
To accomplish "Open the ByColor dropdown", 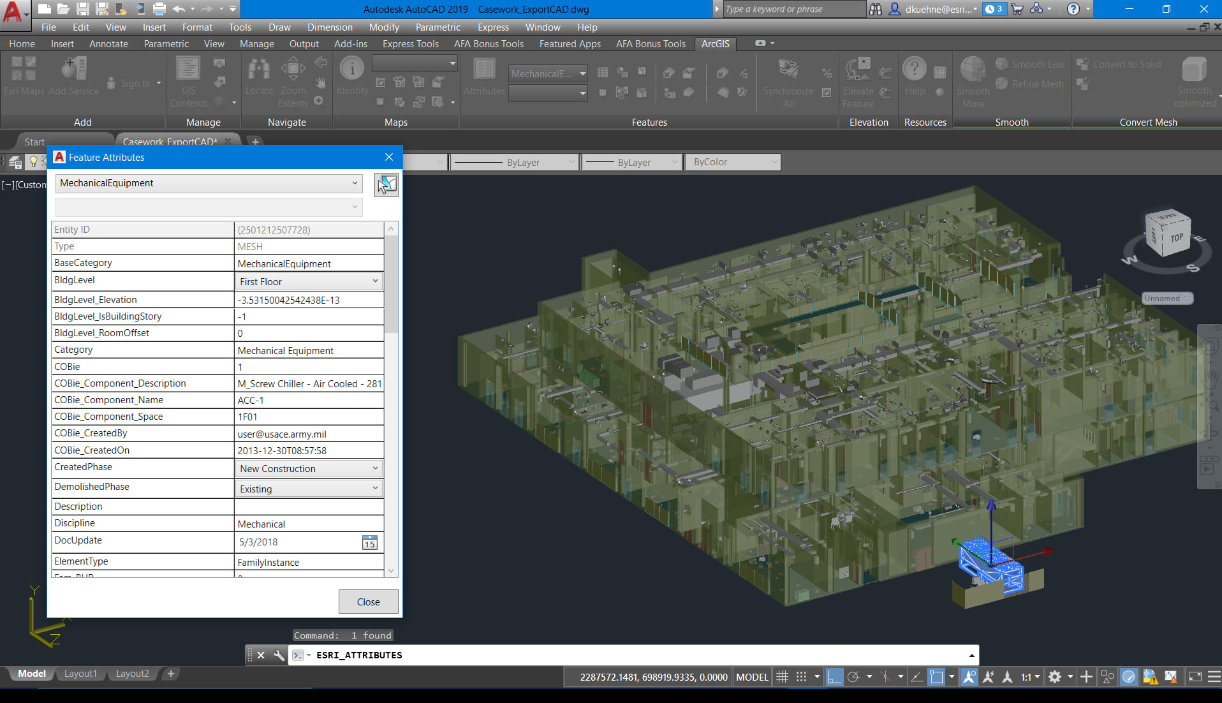I will point(733,162).
